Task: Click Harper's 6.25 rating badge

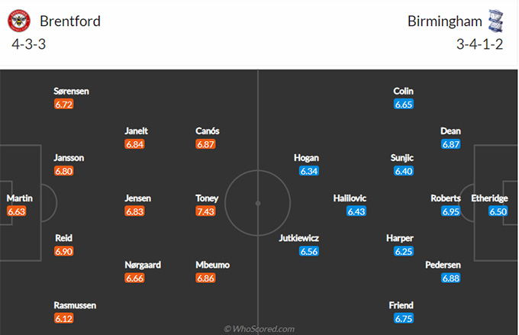Action: click(x=404, y=251)
